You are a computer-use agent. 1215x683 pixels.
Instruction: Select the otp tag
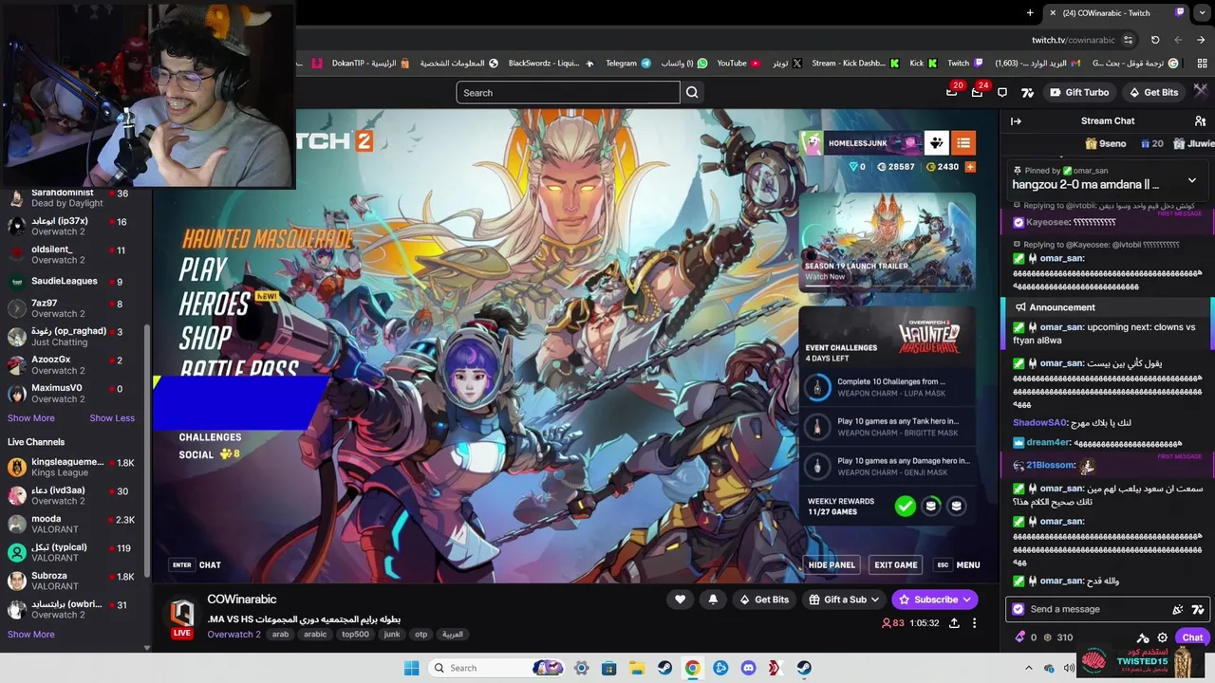421,635
